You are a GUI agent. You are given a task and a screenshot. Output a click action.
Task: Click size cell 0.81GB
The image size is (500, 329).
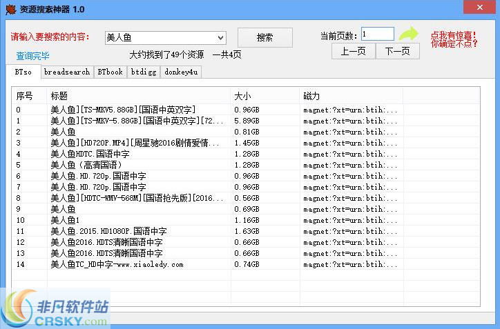247,132
